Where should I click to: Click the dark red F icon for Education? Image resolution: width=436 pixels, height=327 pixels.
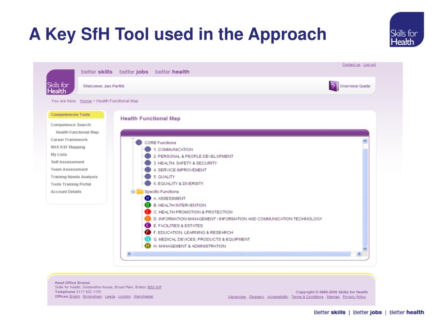click(x=148, y=232)
